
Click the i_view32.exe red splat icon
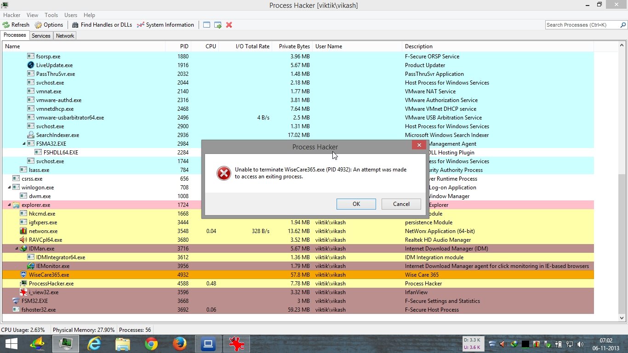(x=23, y=292)
